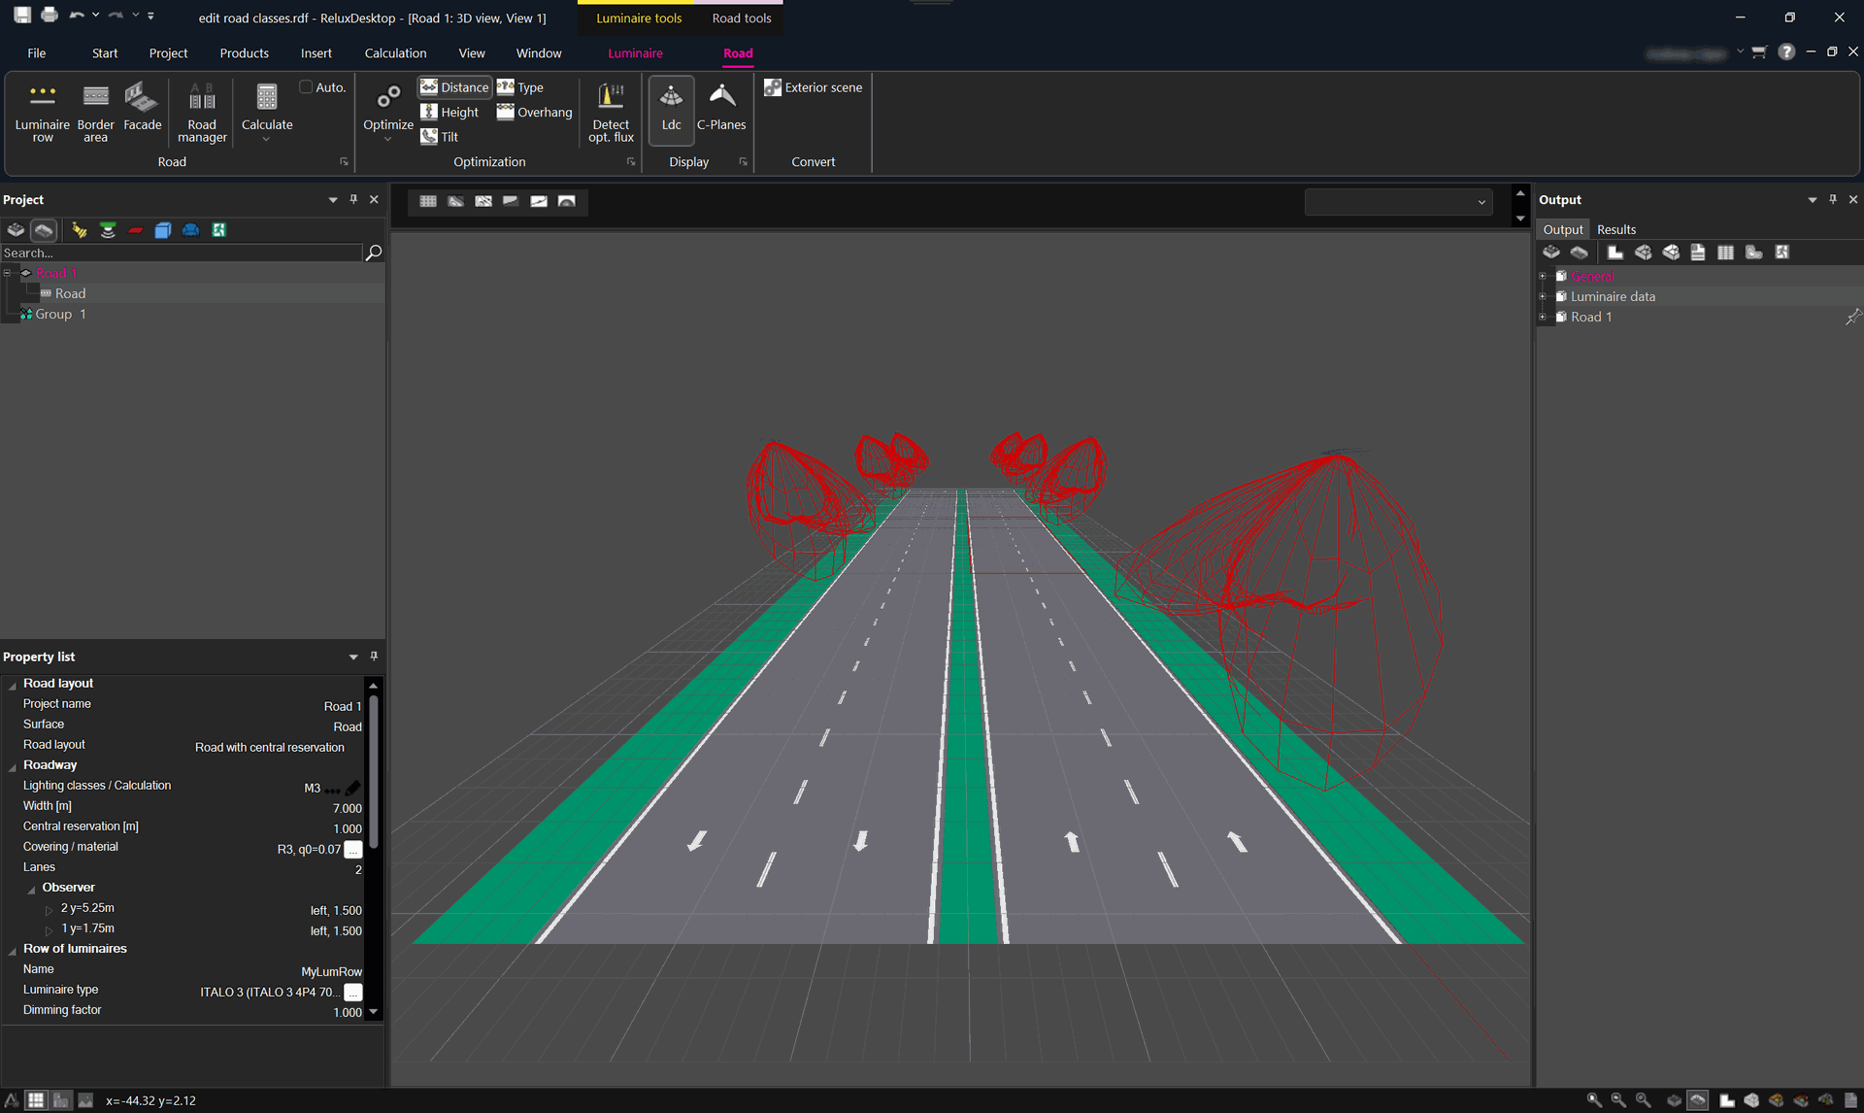Edit the M3 lighting class pencil icon
Screen dimensions: 1864x1113
click(x=352, y=788)
